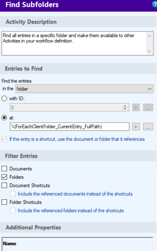Click browse ellipsis button beside 'at' path field
Viewport: 157px width, 251px height.
point(148,127)
